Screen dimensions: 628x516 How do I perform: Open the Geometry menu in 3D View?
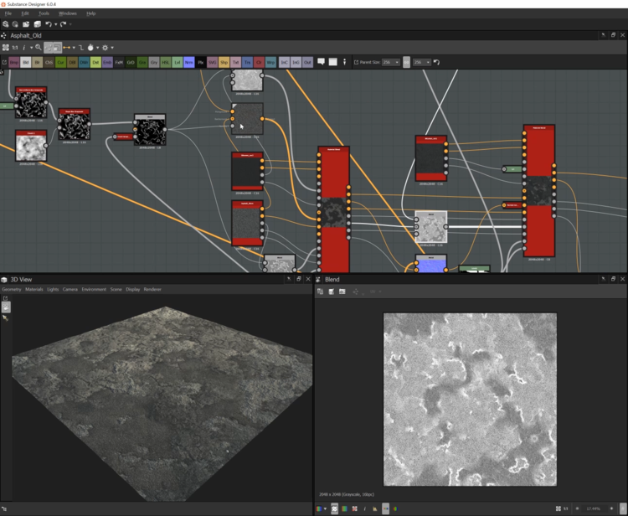click(11, 289)
